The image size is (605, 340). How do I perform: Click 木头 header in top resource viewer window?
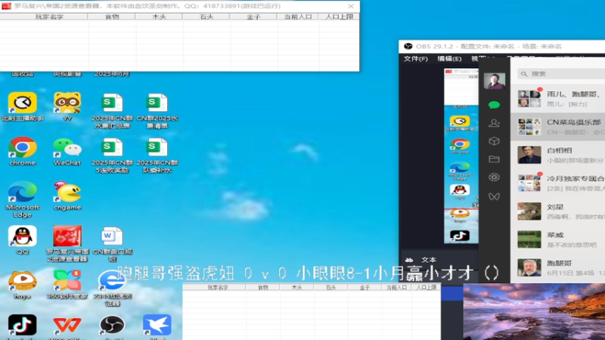pyautogui.click(x=159, y=17)
